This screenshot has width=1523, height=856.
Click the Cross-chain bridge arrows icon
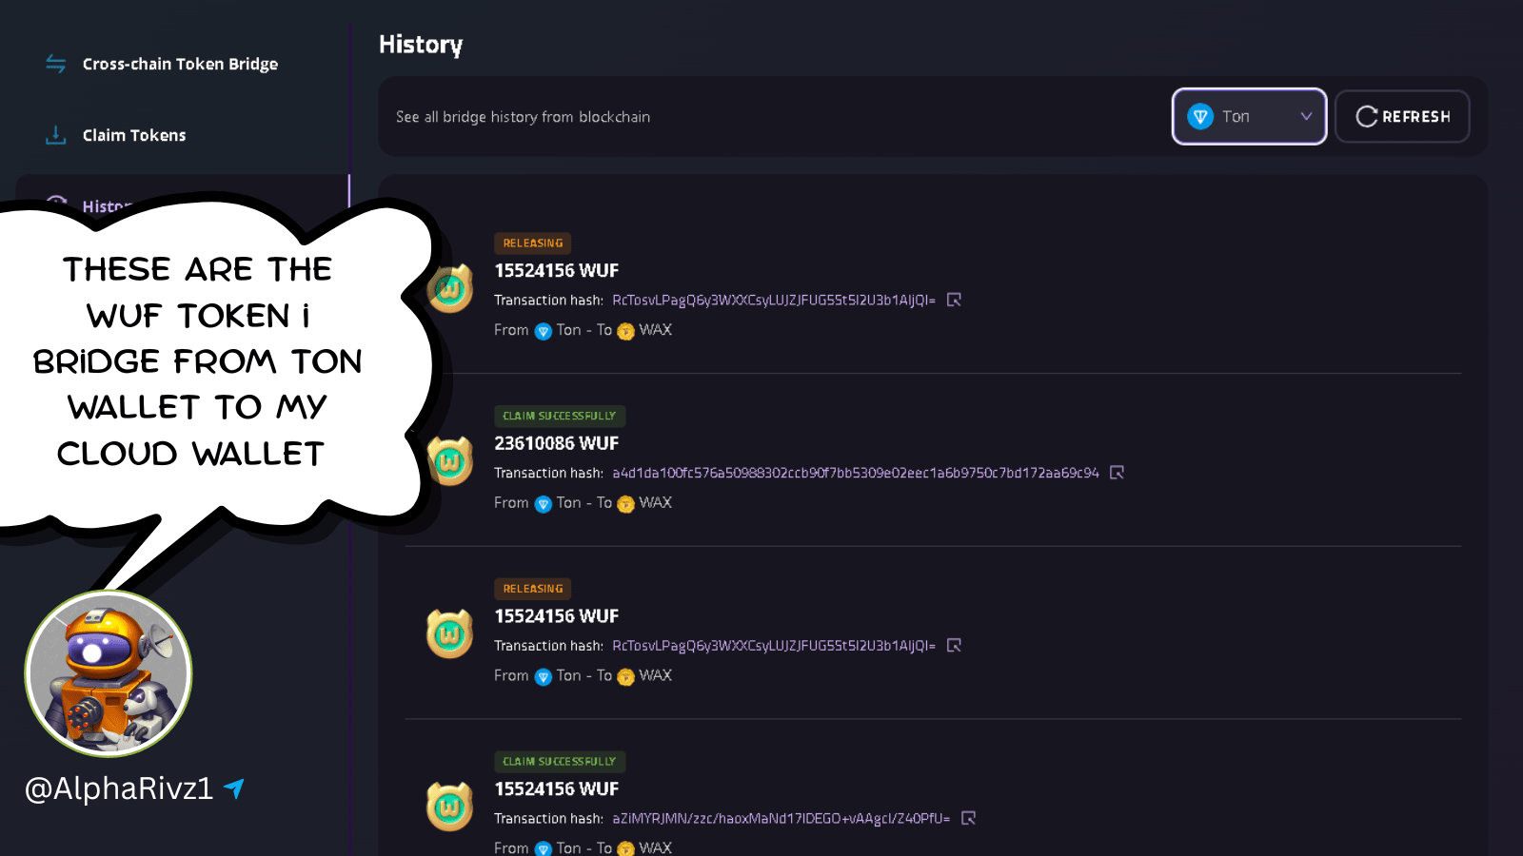pos(56,64)
